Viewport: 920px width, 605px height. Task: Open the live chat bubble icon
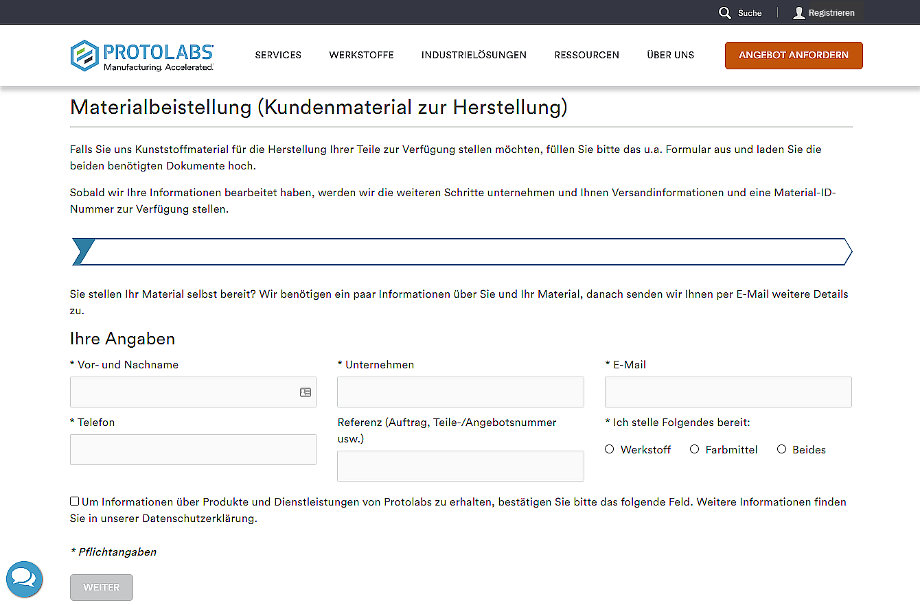click(25, 579)
